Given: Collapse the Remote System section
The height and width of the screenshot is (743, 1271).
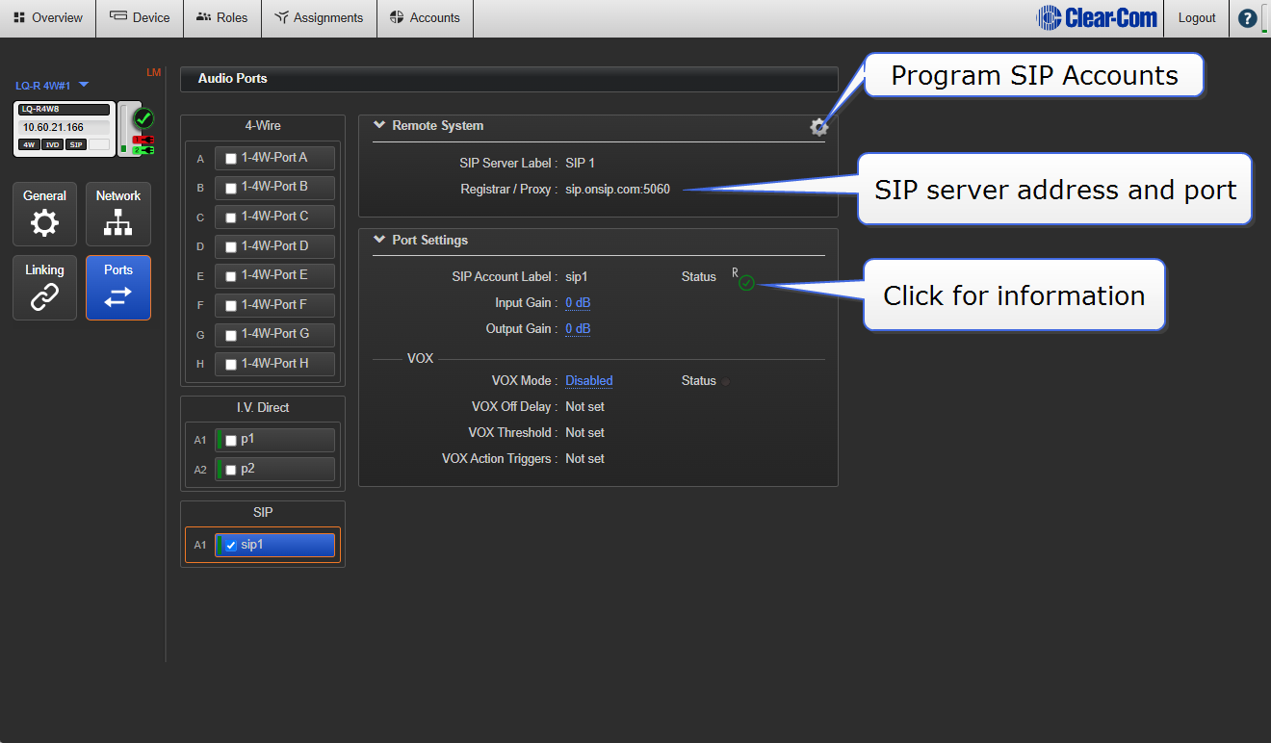Looking at the screenshot, I should click(379, 125).
